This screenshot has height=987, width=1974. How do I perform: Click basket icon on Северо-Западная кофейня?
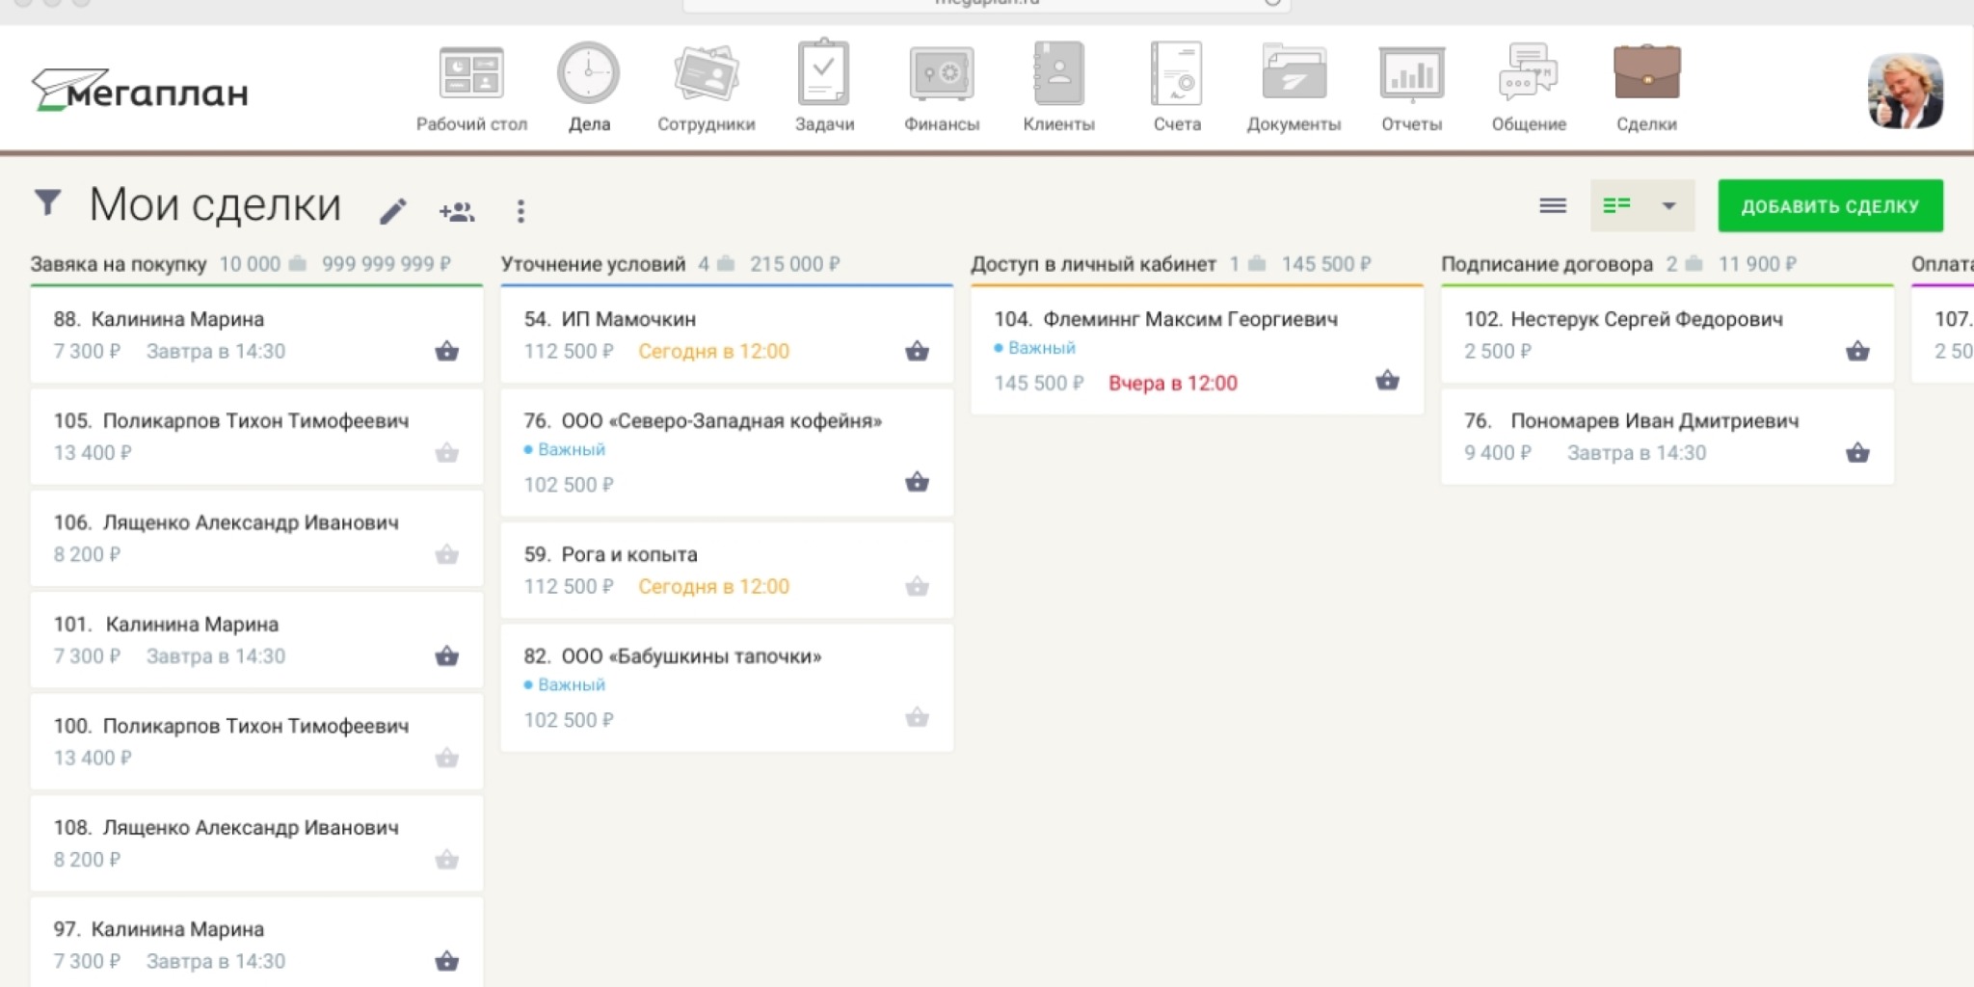[x=917, y=481]
